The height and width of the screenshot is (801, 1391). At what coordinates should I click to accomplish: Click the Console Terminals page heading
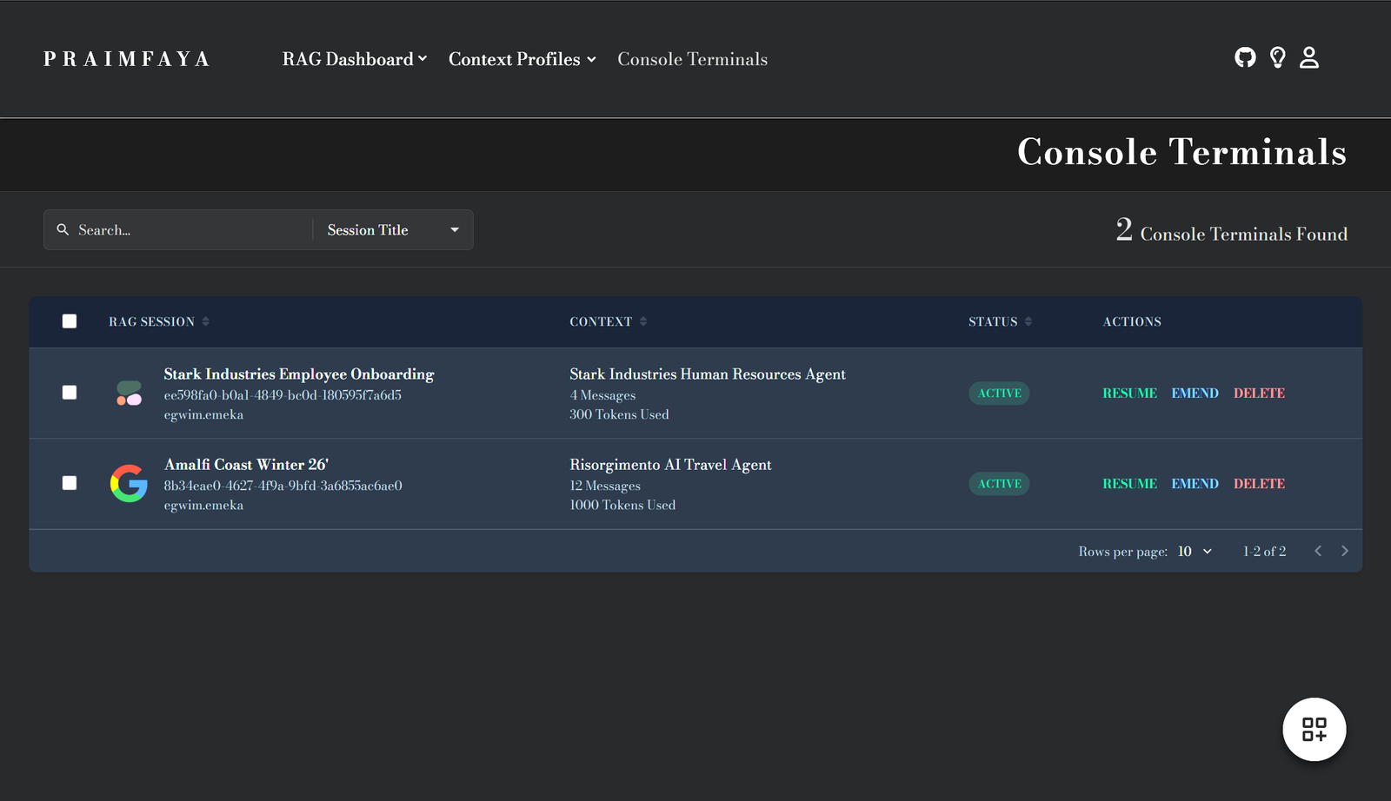click(x=1182, y=152)
